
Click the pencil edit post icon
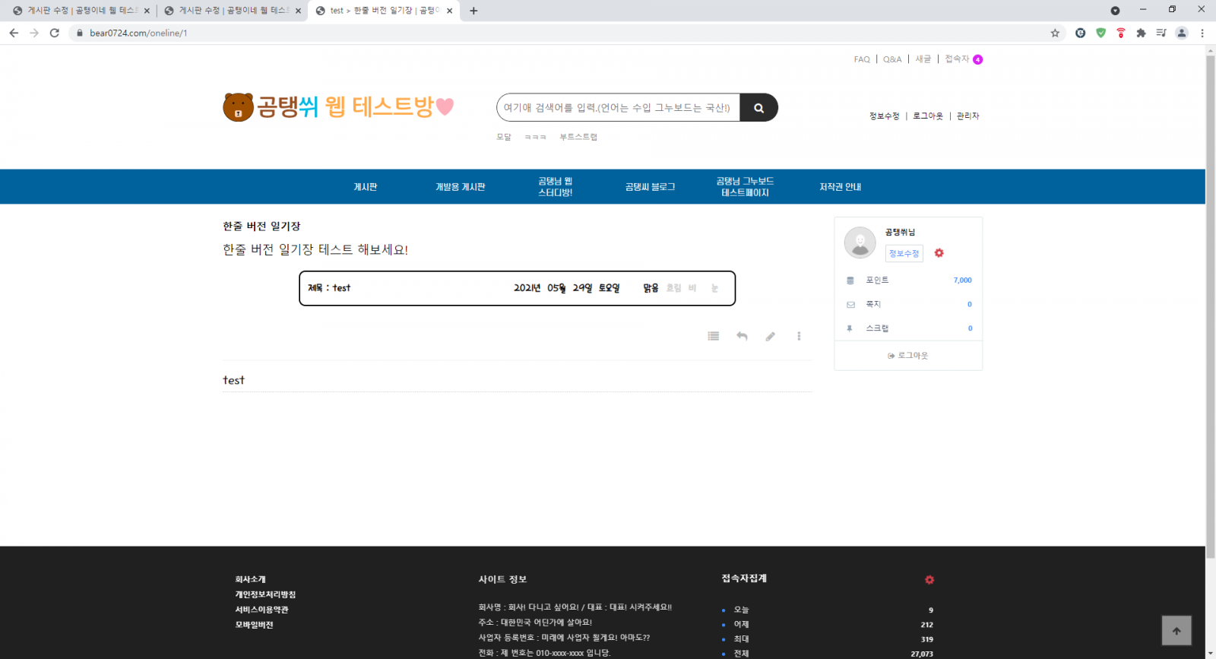coord(770,336)
